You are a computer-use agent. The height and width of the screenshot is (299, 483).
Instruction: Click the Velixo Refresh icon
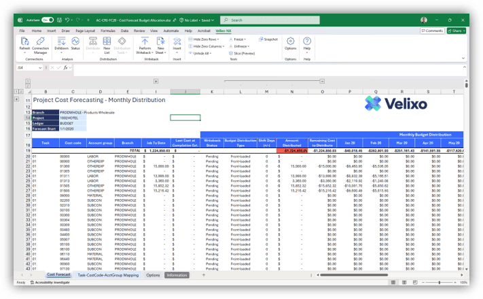pos(24,41)
